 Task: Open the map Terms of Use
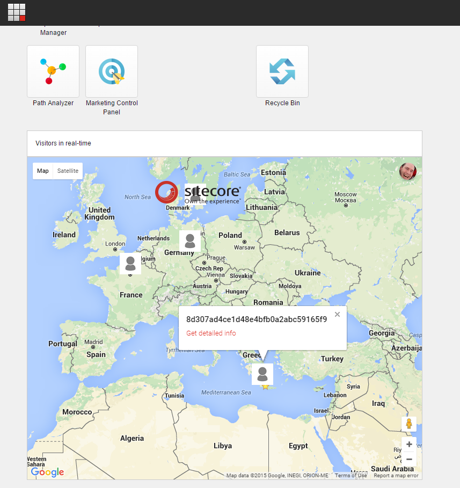351,476
